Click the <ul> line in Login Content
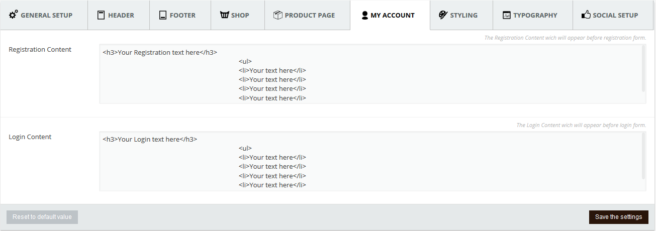The height and width of the screenshot is (231, 656). [x=245, y=148]
